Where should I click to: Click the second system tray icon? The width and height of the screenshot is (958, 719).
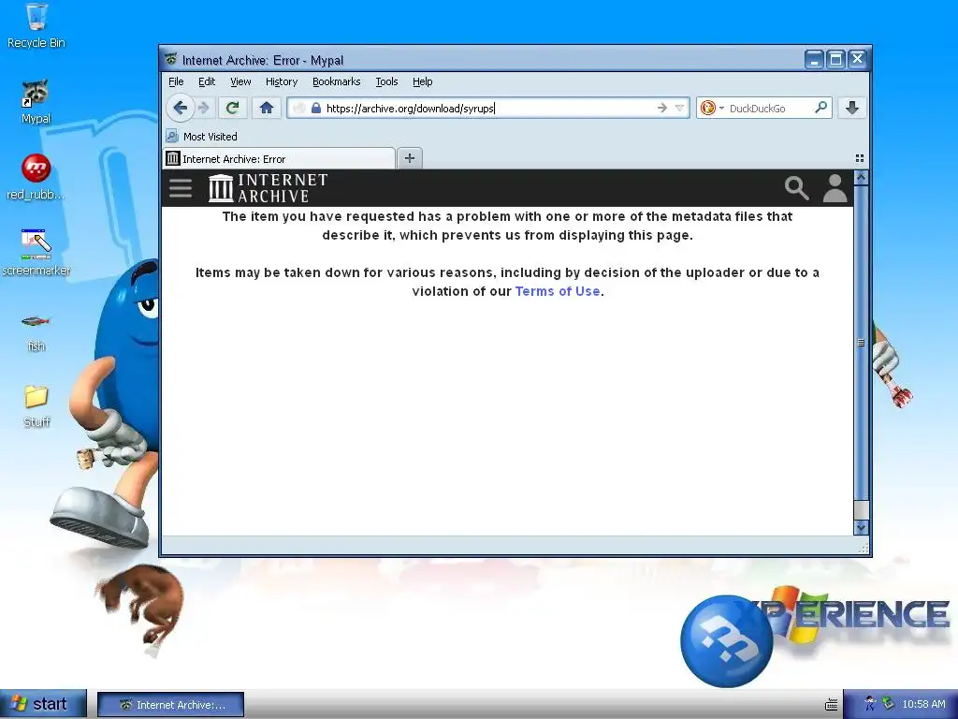[889, 704]
